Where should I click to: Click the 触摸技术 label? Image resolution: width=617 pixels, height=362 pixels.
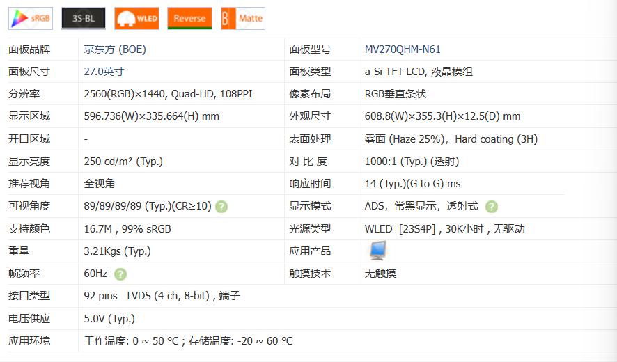pos(310,274)
